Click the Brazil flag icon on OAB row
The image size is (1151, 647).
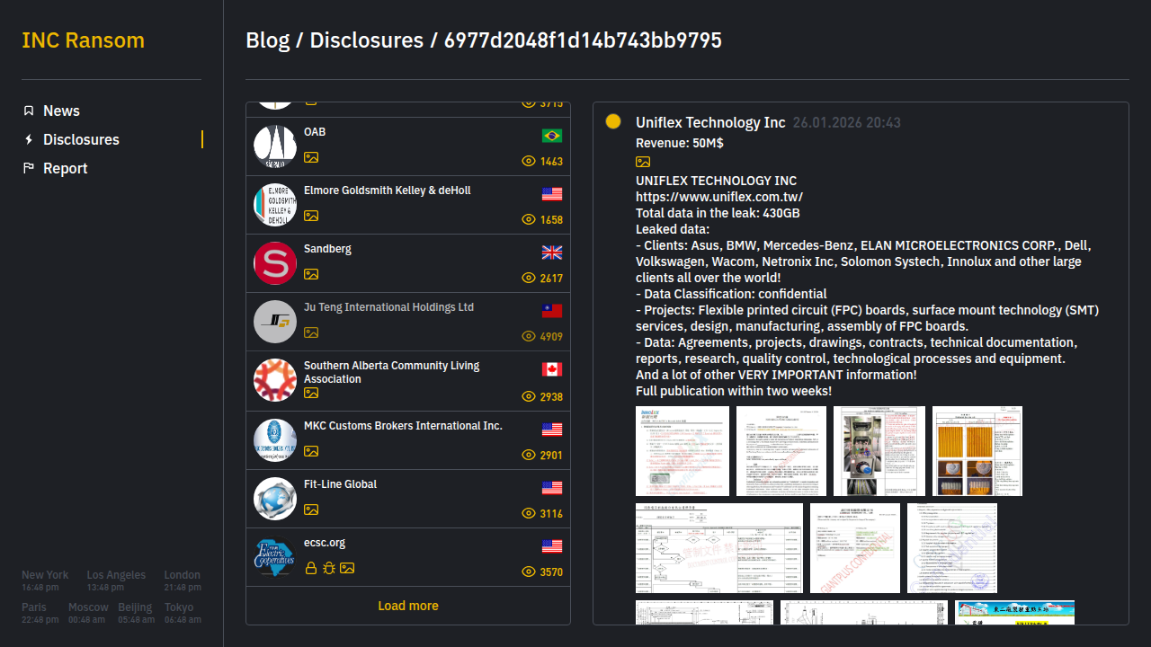(552, 136)
